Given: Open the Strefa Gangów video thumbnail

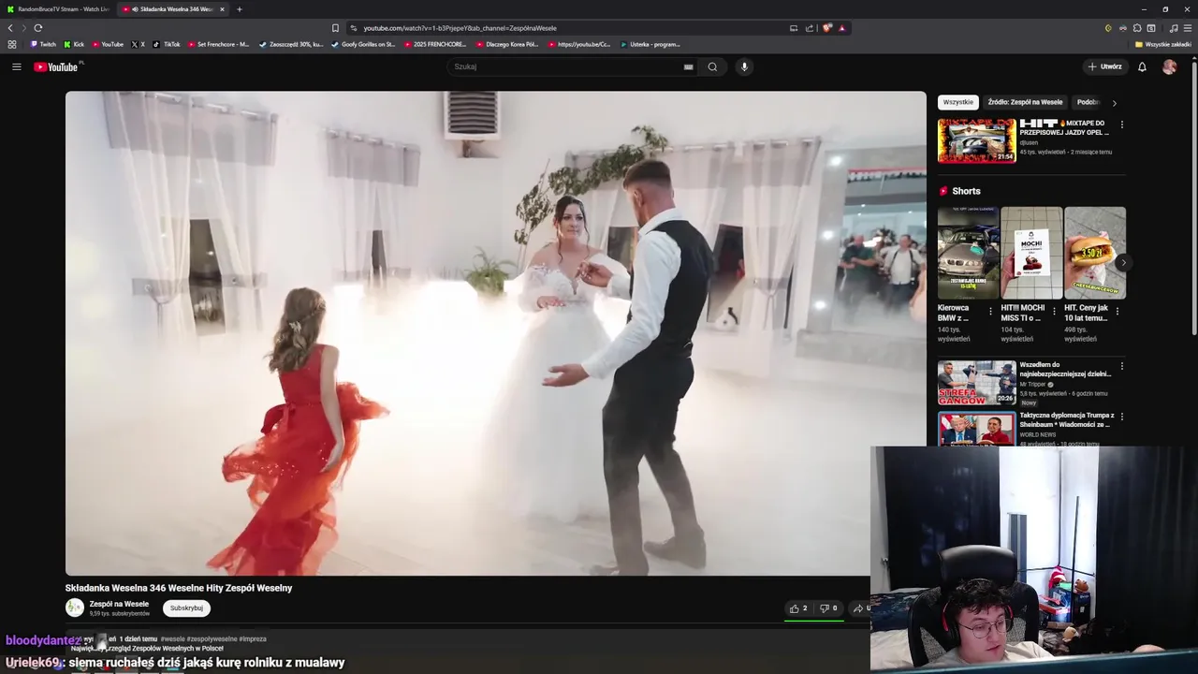Looking at the screenshot, I should point(977,383).
